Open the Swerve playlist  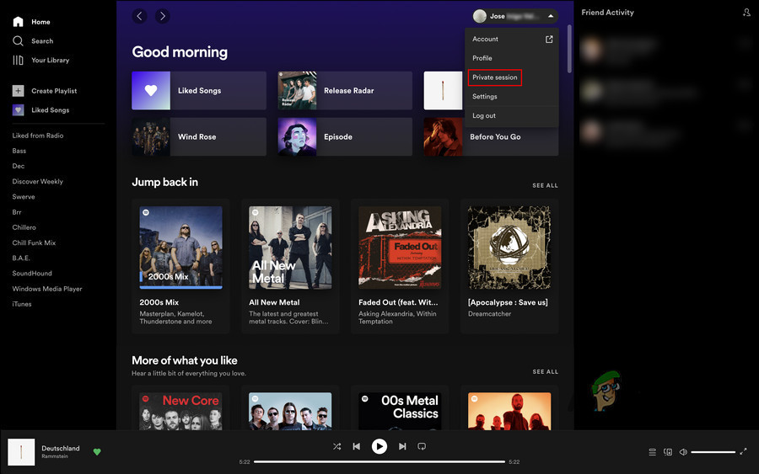[24, 197]
